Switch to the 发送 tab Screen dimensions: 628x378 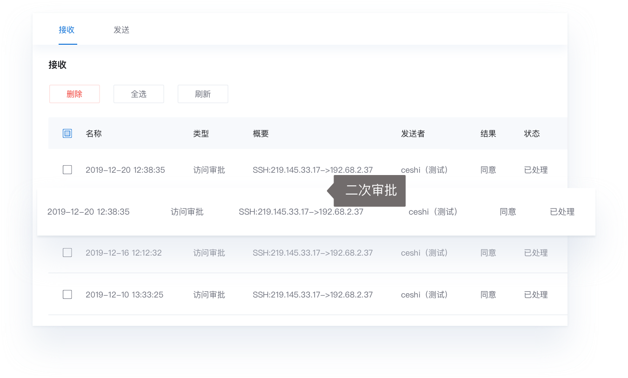click(121, 30)
